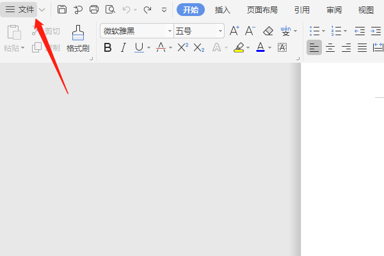The image size is (384, 256).
Task: Increase font size with A+ icon
Action: [x=234, y=31]
